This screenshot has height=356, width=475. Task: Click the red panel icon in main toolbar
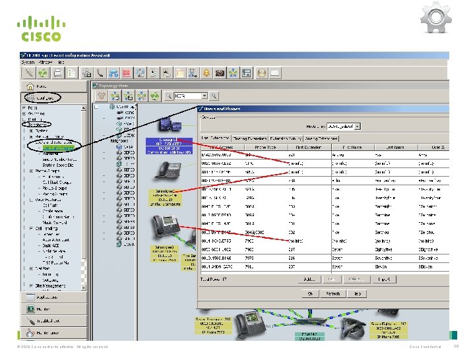click(x=127, y=73)
